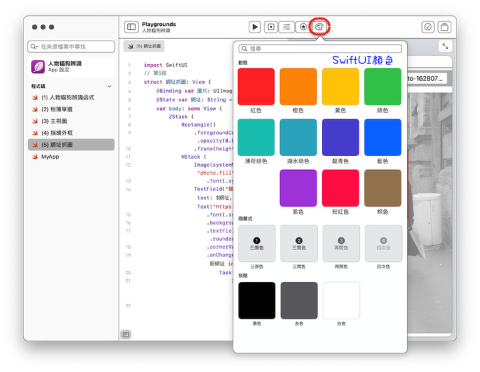
Task: Choose the 四次色 quaternary hierarchical tile
Action: [x=383, y=243]
